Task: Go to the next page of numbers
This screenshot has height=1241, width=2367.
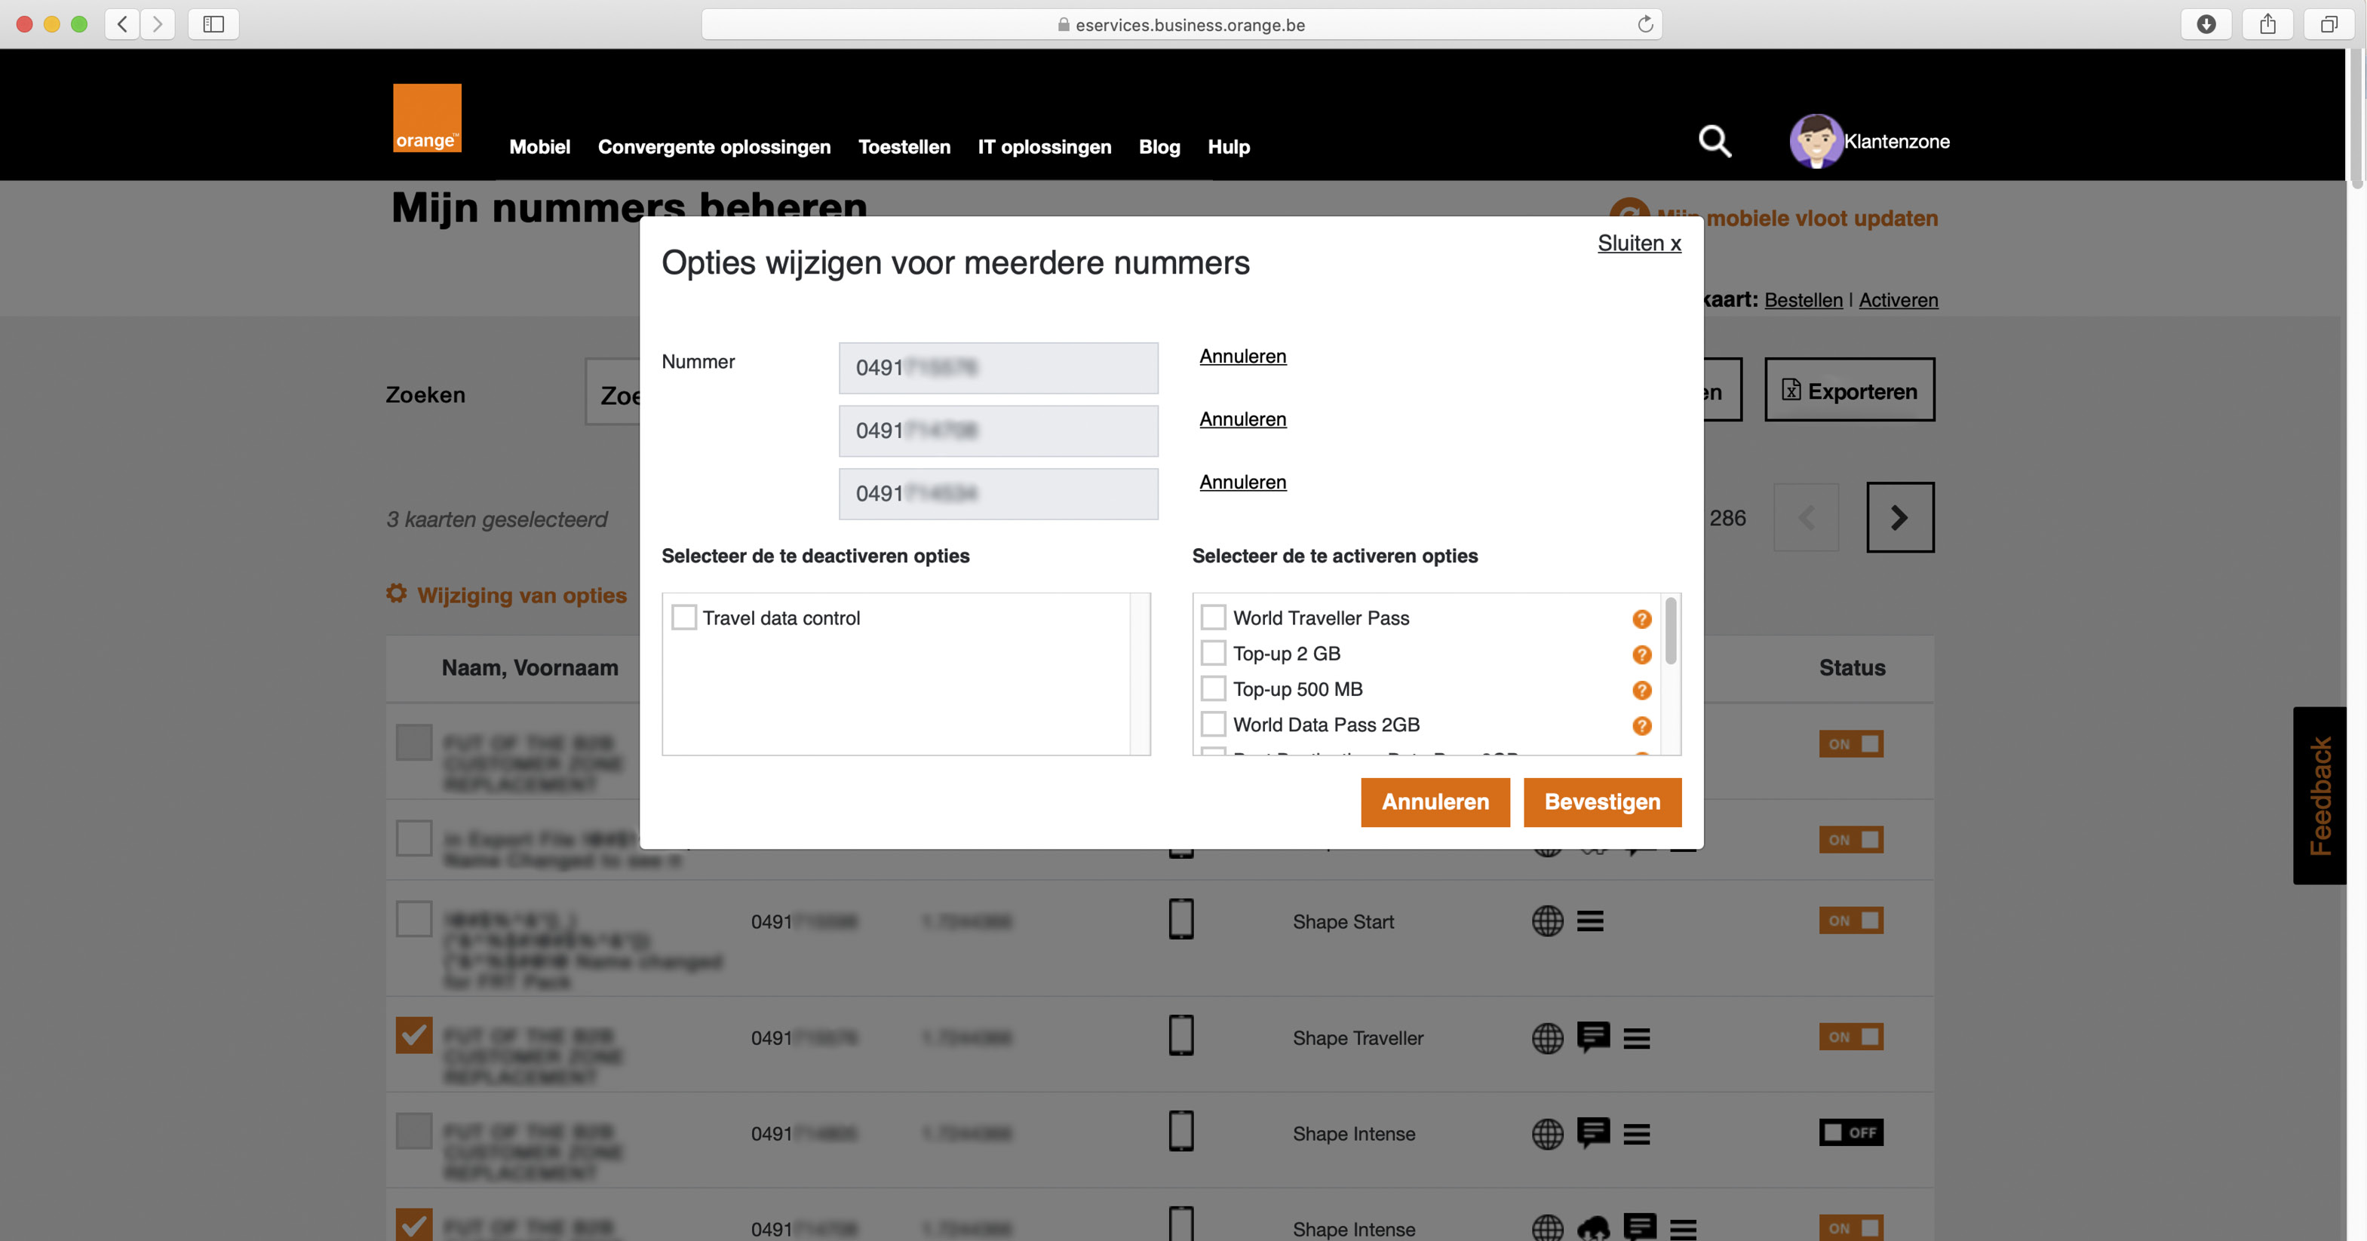Action: [x=1899, y=517]
